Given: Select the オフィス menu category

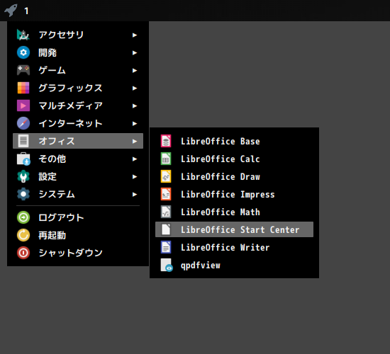Looking at the screenshot, I should coord(78,141).
